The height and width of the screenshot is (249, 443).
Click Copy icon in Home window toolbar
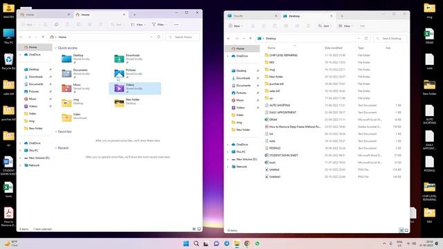[x=57, y=25]
